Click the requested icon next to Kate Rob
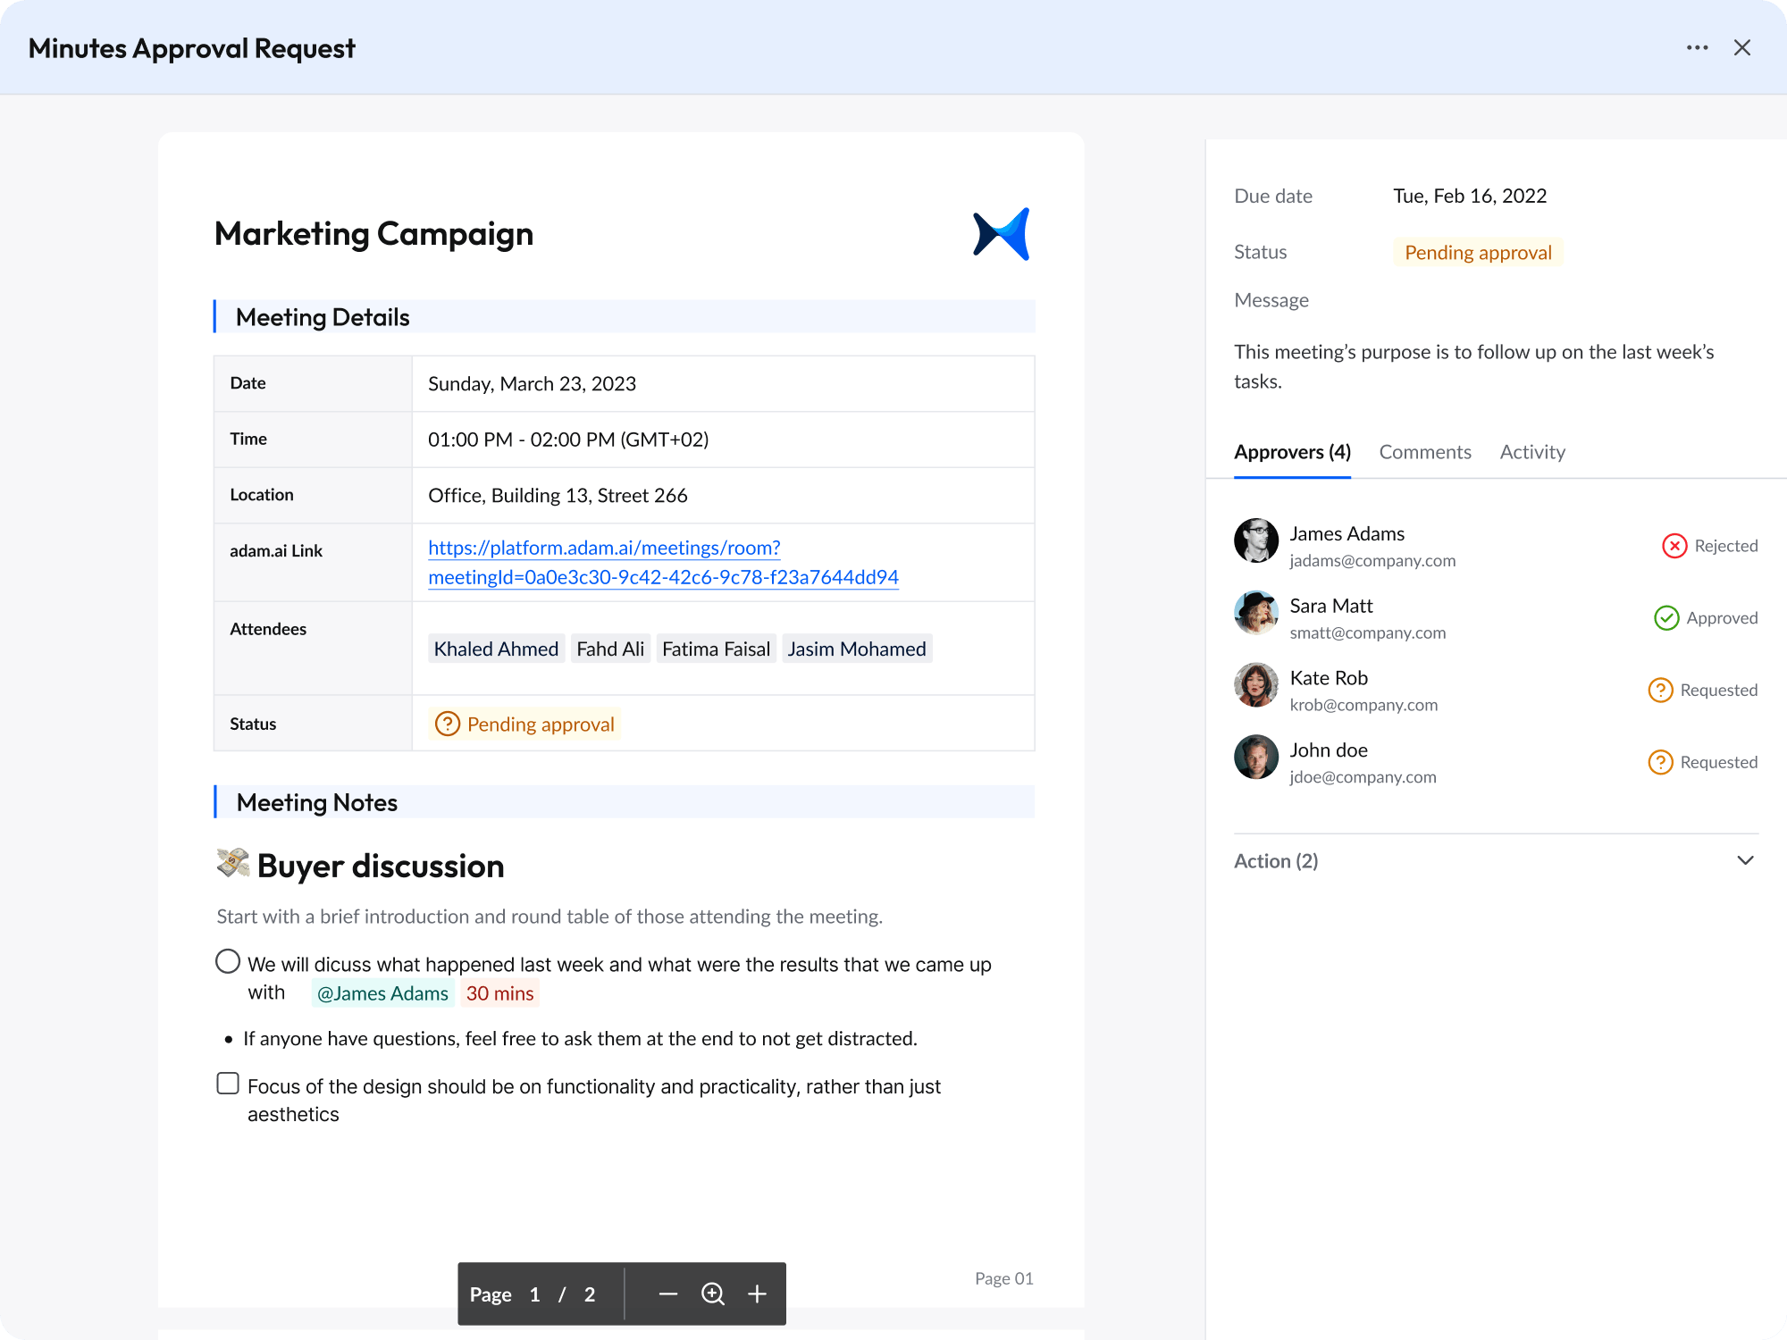1787x1340 pixels. click(1661, 690)
